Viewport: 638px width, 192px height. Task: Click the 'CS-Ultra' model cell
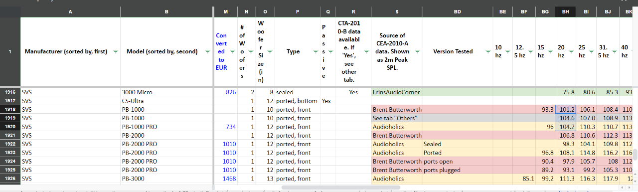[166, 101]
